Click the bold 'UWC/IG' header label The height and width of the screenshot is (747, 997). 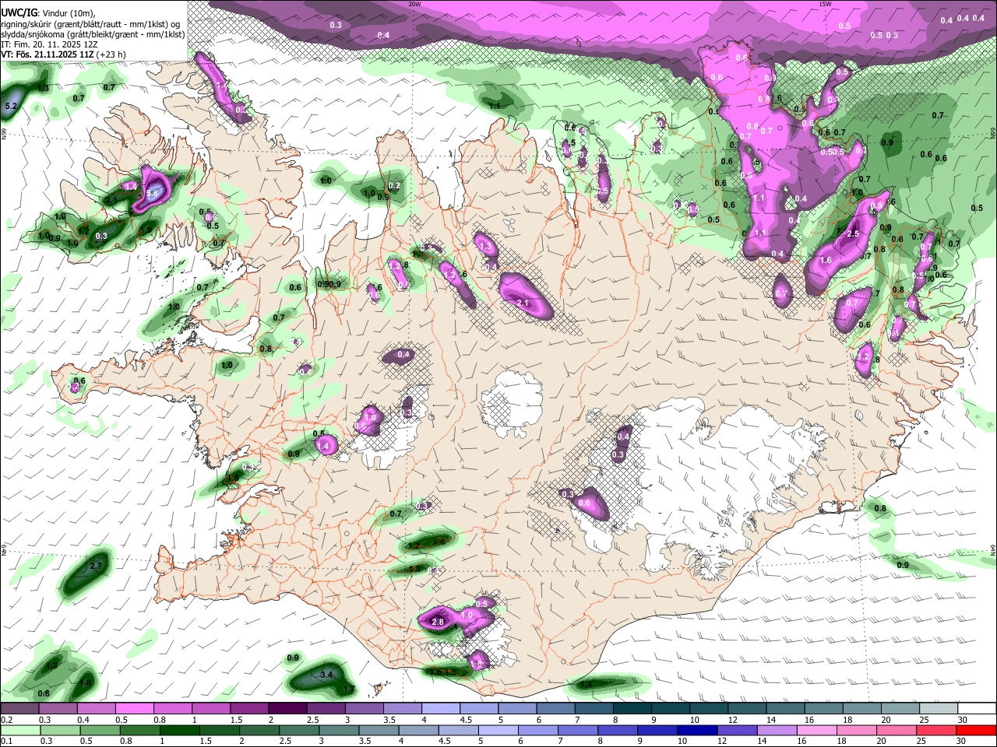pyautogui.click(x=19, y=12)
